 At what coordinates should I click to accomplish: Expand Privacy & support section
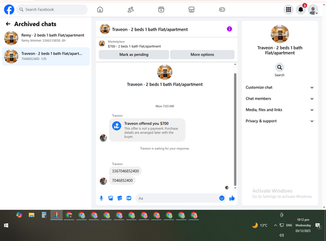pos(280,121)
